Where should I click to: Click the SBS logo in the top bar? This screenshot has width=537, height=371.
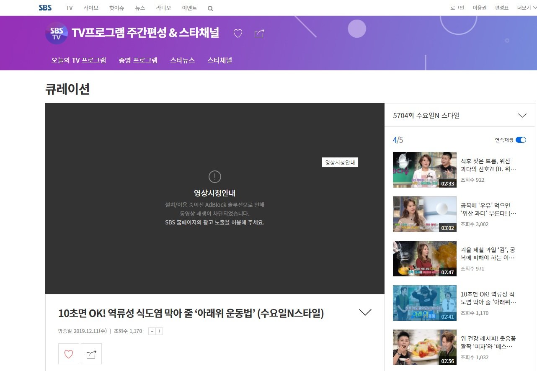click(x=45, y=8)
